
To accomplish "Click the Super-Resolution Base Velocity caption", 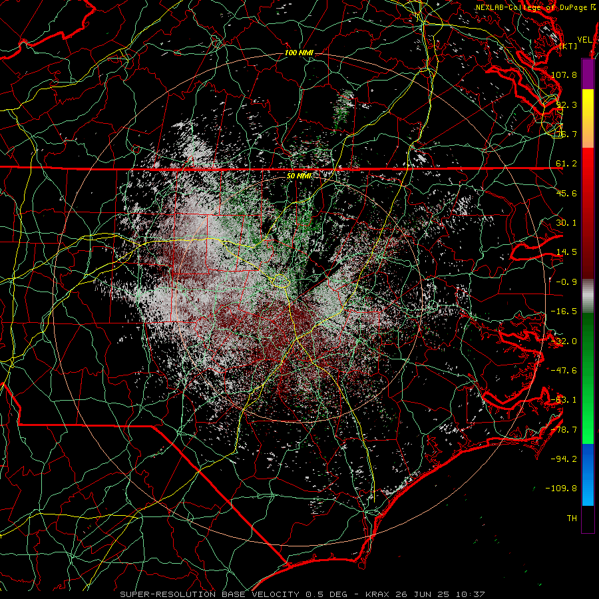I will (301, 594).
